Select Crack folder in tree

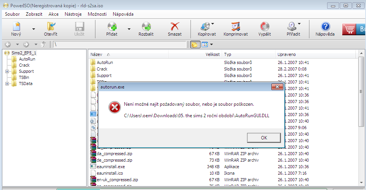point(24,65)
